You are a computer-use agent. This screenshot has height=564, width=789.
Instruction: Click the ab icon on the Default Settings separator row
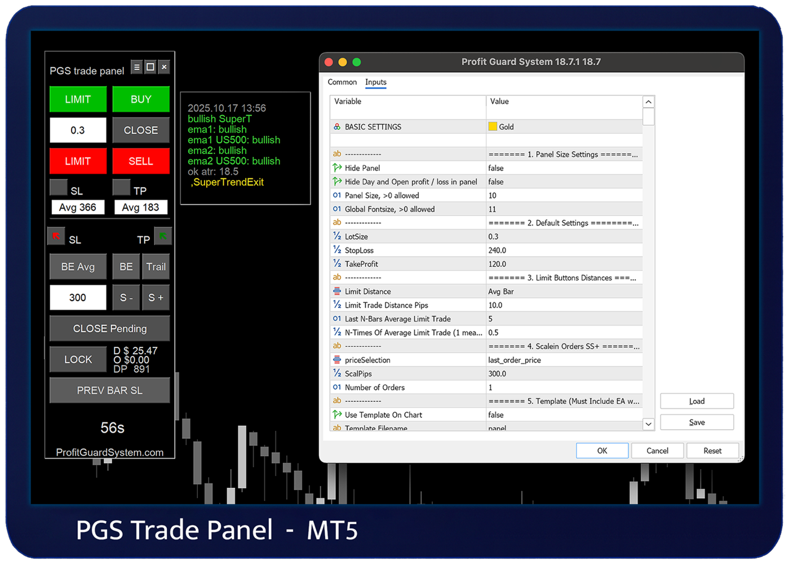(337, 222)
